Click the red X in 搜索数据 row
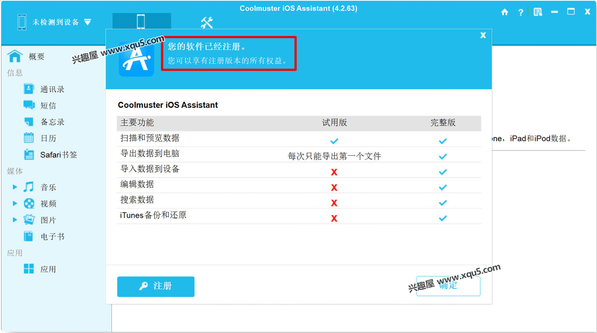This screenshot has width=597, height=333. [334, 203]
